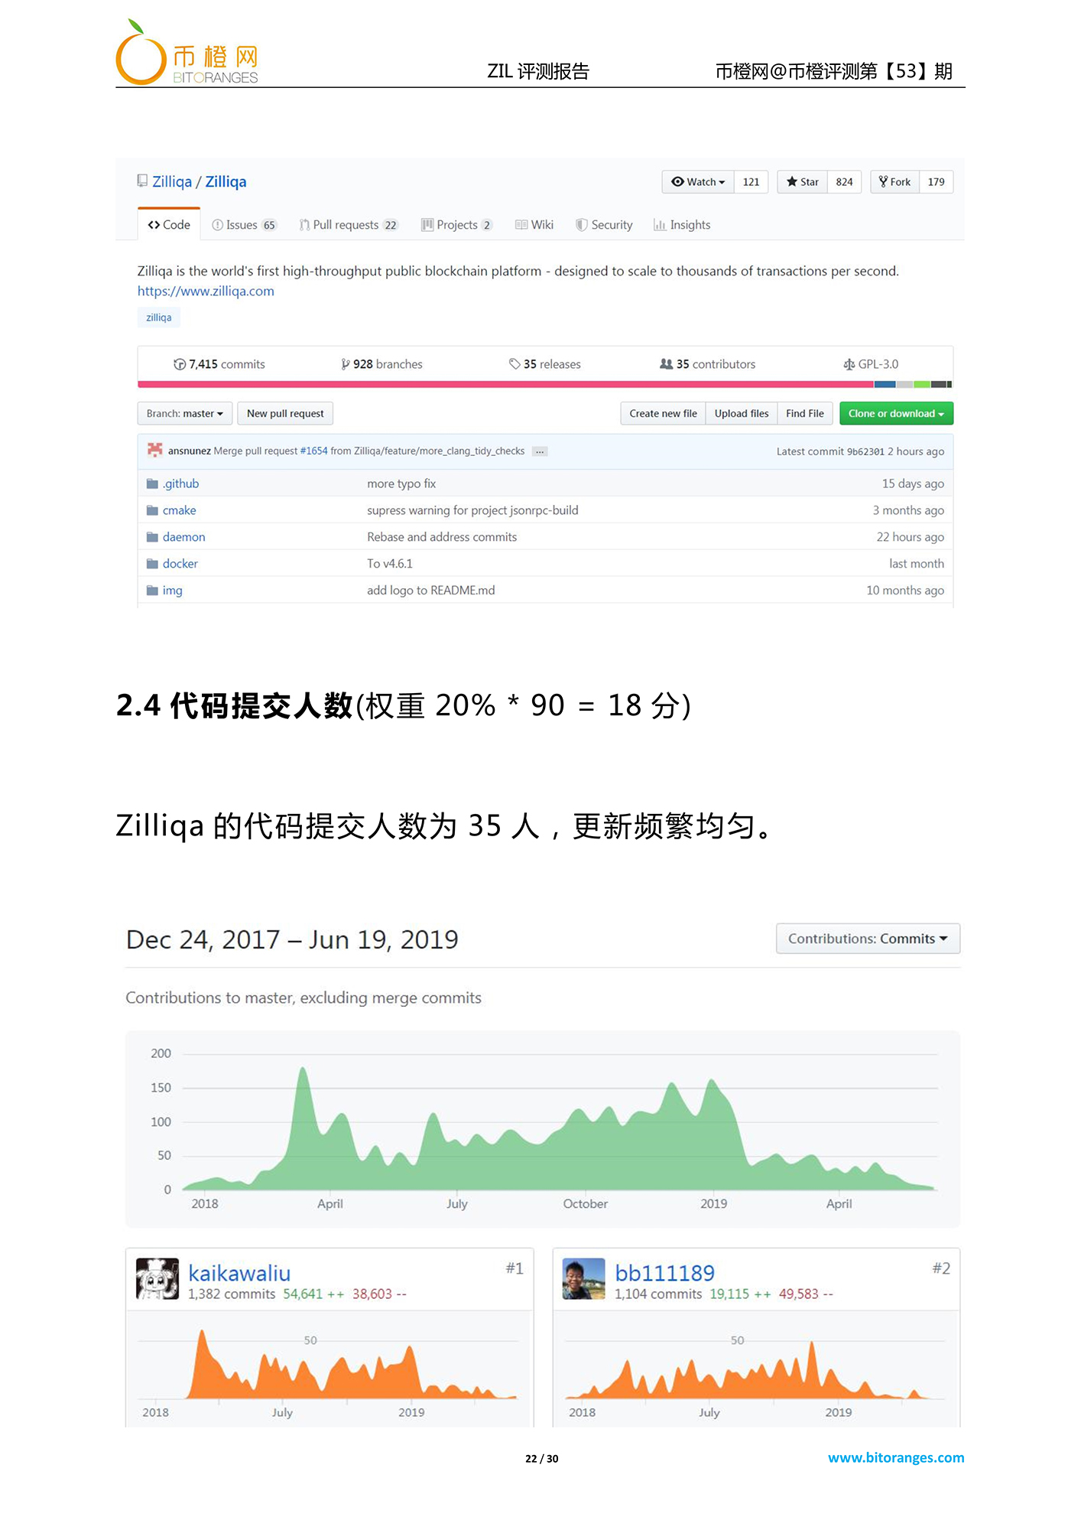This screenshot has height=1530, width=1081.
Task: Select the zilliqa topic tag
Action: tap(159, 317)
